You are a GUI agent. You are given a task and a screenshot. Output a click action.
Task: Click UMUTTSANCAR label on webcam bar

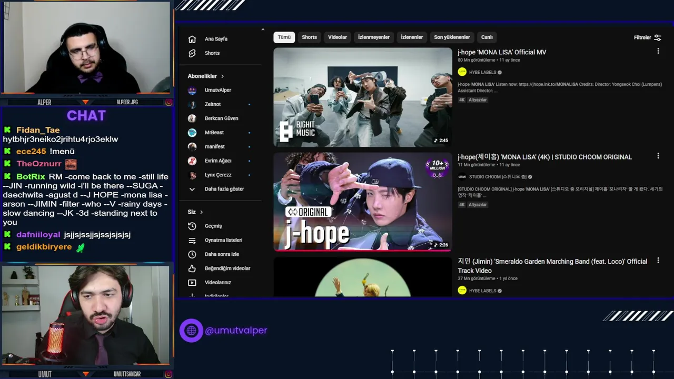[127, 374]
